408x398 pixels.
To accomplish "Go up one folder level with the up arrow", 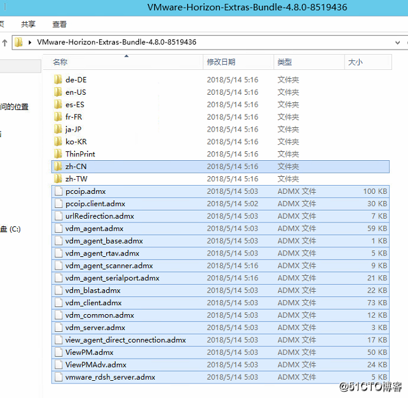I will click(x=4, y=43).
